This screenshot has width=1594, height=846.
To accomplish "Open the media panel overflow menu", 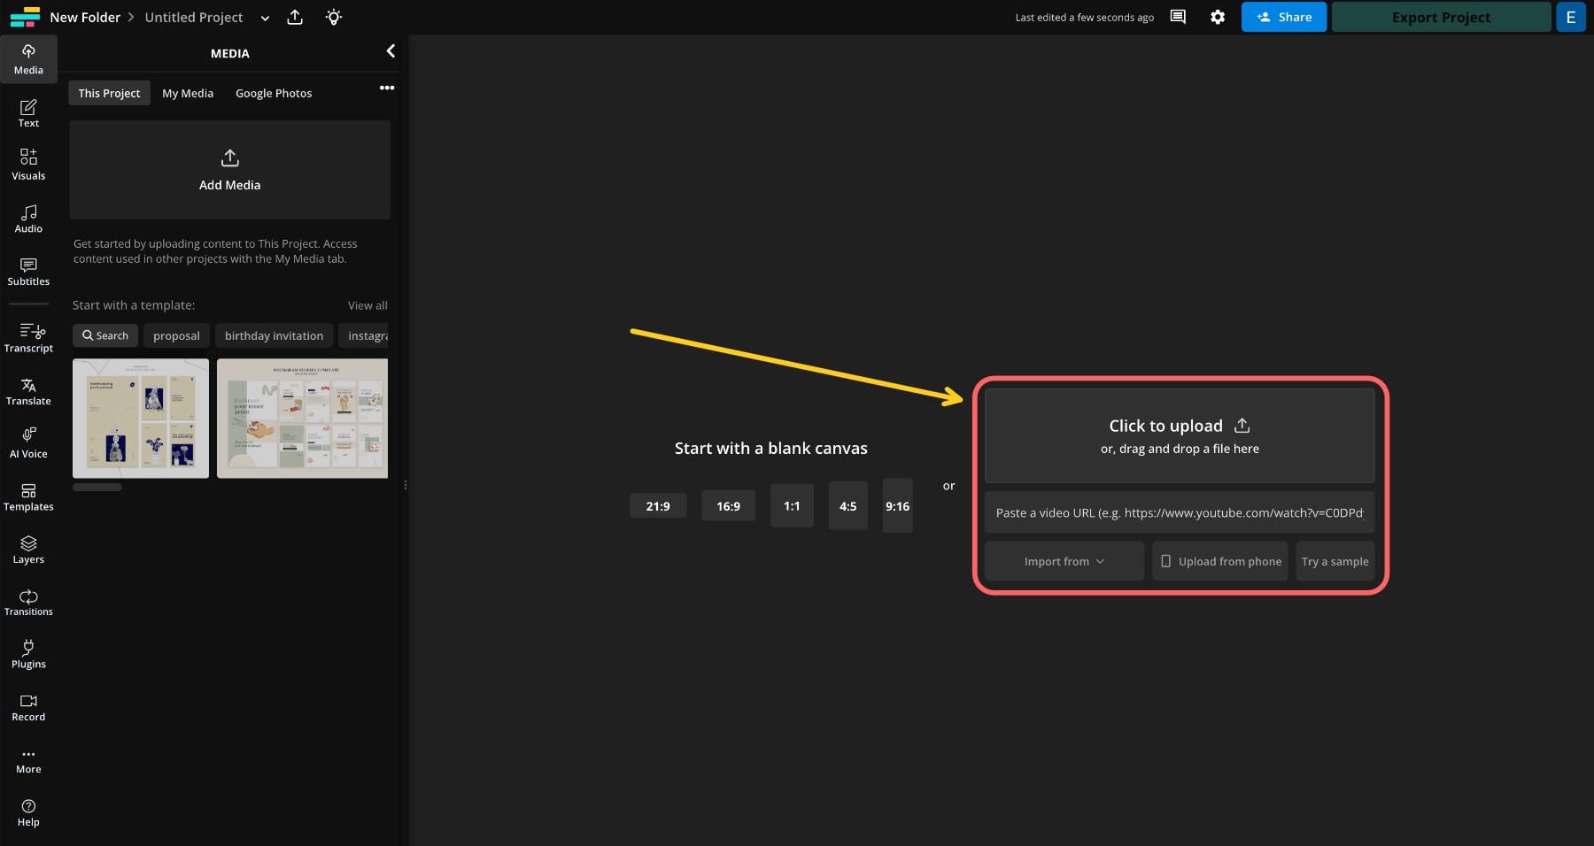I will pos(387,88).
